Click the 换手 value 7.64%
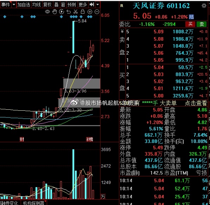The image size is (210, 205). [x=201, y=135]
